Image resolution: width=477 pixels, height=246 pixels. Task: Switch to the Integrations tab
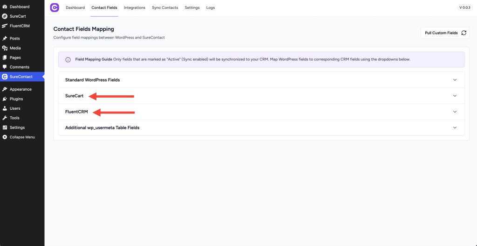135,8
